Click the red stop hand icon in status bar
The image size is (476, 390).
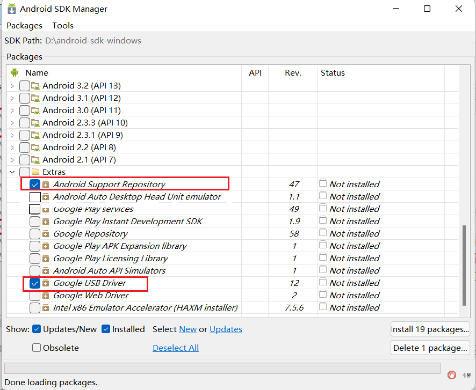coord(452,375)
